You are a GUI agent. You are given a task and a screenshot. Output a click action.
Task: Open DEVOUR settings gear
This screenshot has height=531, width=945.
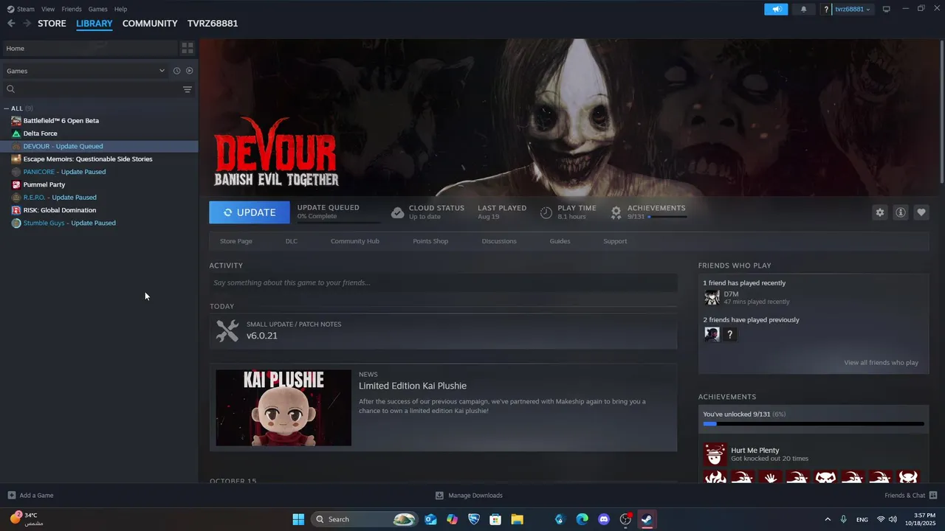(x=880, y=212)
